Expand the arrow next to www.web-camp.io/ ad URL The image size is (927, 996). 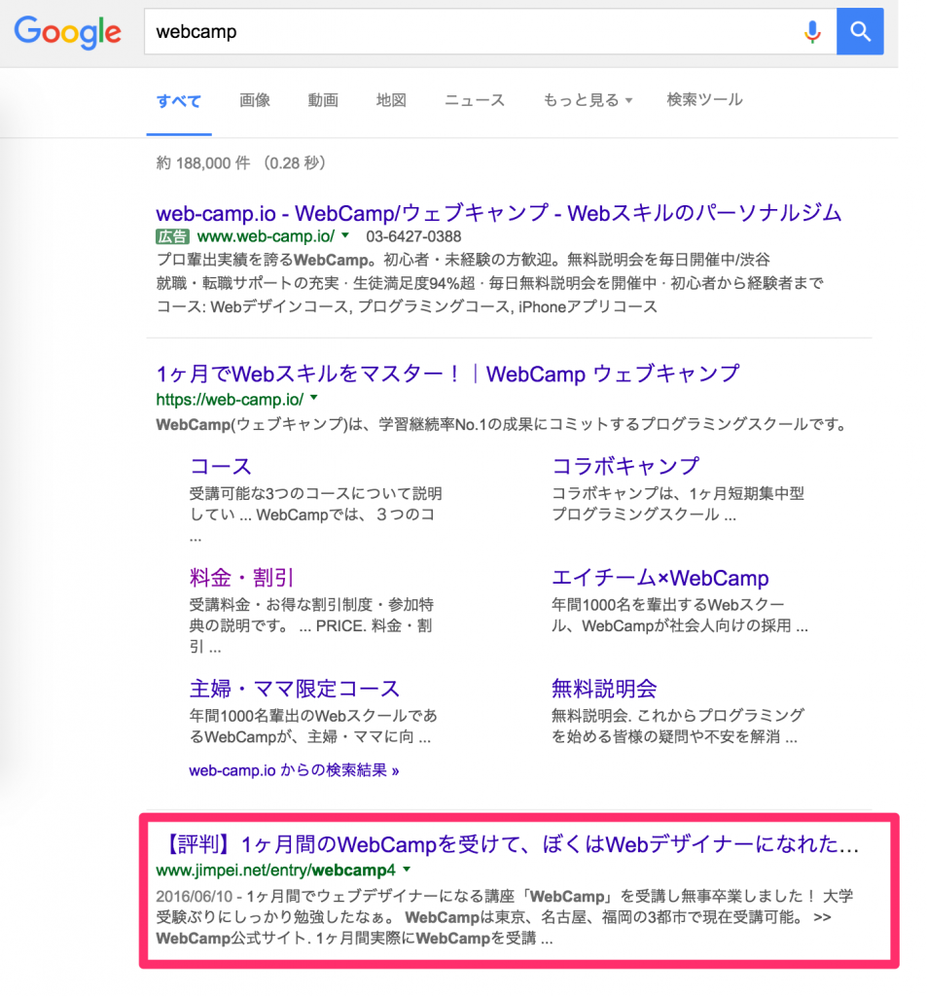345,235
